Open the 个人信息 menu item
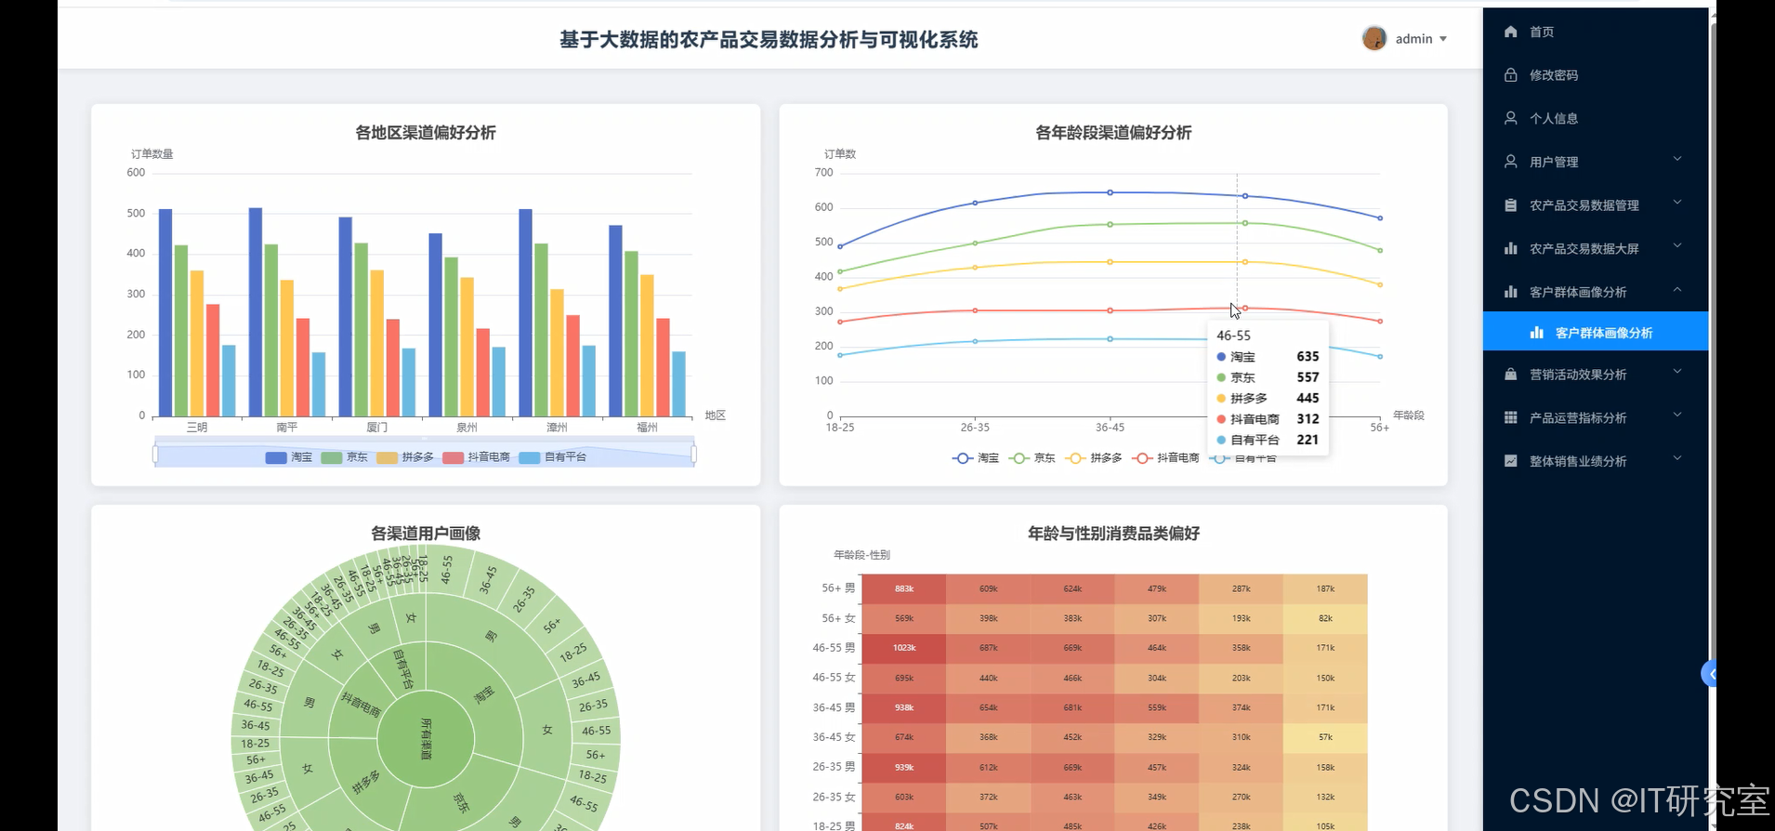Viewport: 1775px width, 831px height. point(1596,118)
